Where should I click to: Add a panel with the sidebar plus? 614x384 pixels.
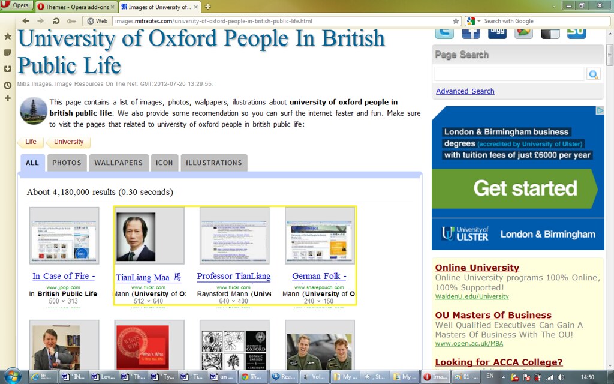pos(7,98)
